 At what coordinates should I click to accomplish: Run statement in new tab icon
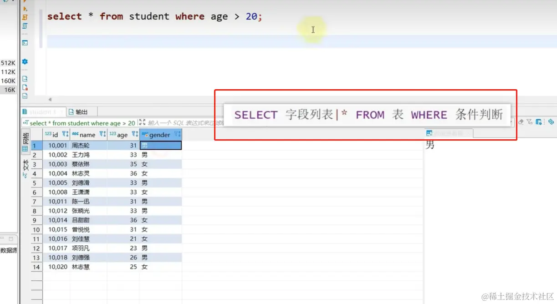click(x=25, y=9)
